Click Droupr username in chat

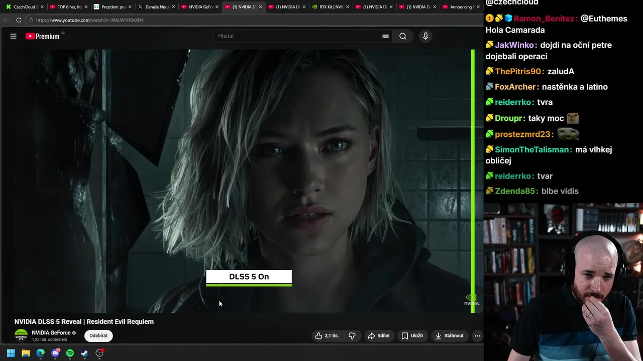(508, 118)
